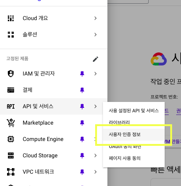
Task: Click the 결제 credit card icon
Action: pyautogui.click(x=11, y=90)
